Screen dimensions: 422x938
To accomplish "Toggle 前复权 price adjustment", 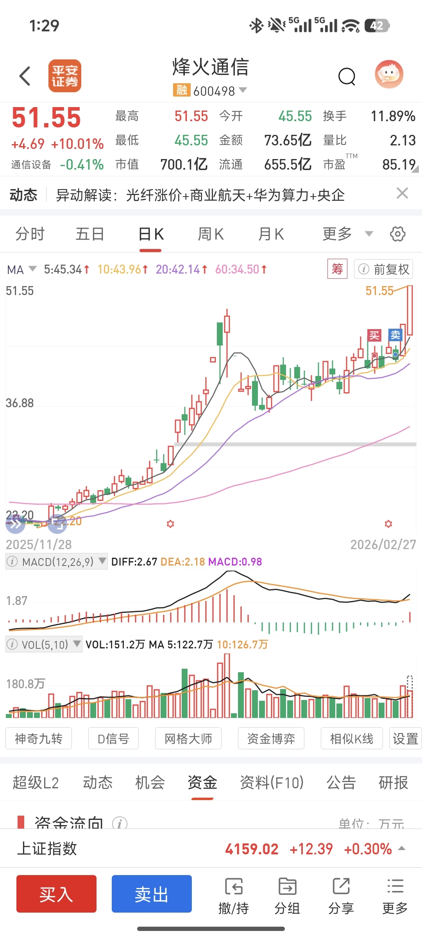I will (383, 269).
